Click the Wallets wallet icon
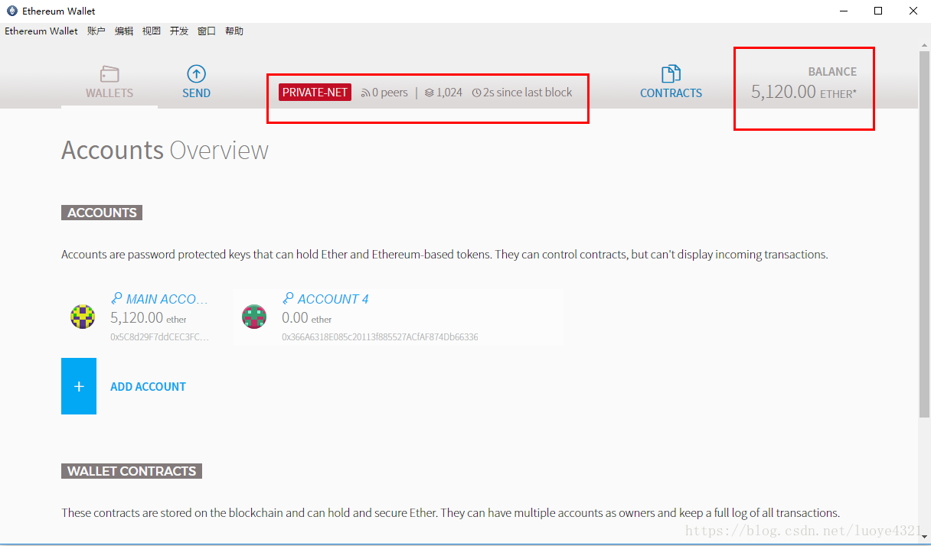The height and width of the screenshot is (546, 931). pyautogui.click(x=109, y=74)
